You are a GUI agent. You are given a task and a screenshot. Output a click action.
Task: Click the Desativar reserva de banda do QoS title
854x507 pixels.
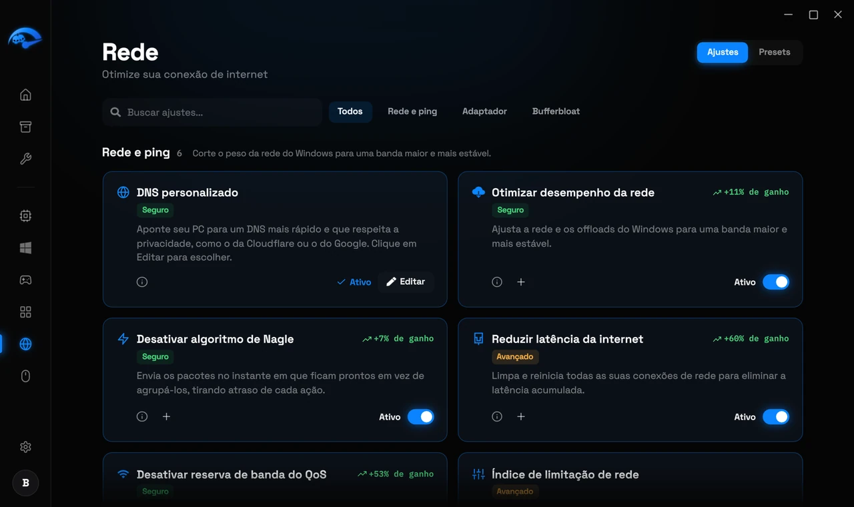click(x=232, y=474)
